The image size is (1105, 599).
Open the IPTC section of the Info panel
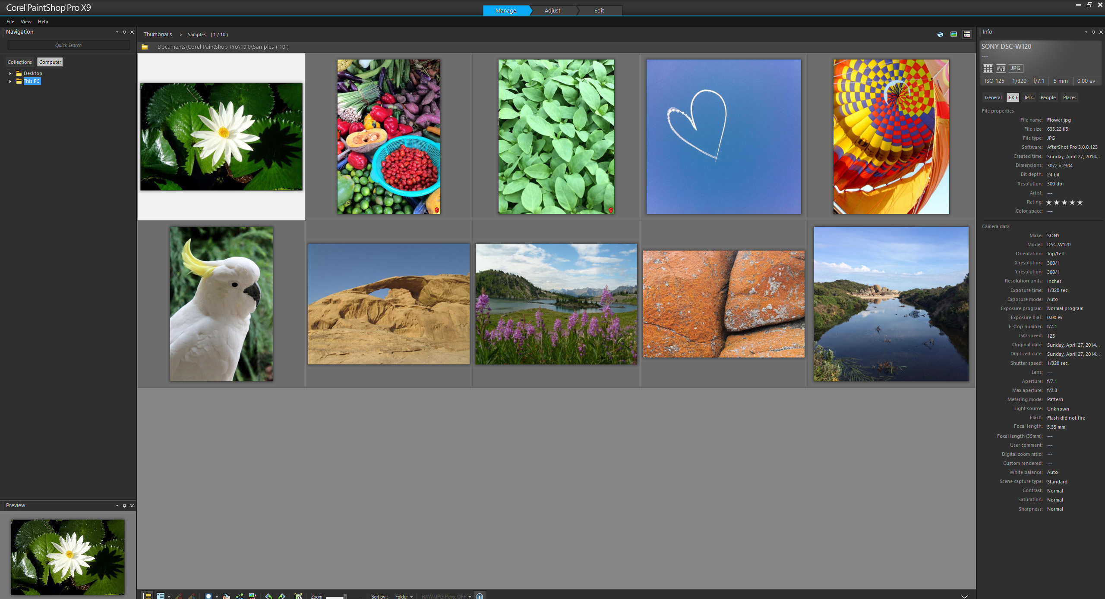tap(1029, 97)
